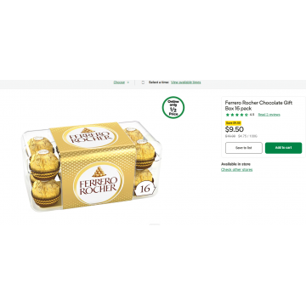Open the Check other stores link
This screenshot has width=306, height=306.
point(236,170)
